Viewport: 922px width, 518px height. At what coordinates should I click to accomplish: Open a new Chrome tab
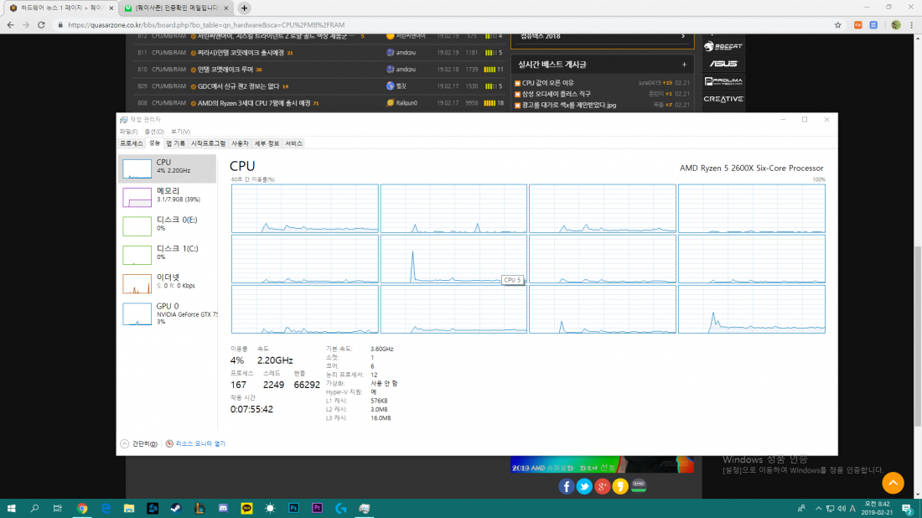coord(244,8)
